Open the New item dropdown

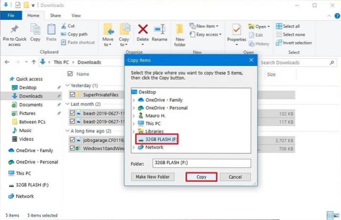204,26
